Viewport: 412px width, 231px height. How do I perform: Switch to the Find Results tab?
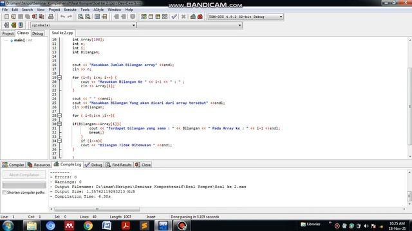pos(118,165)
